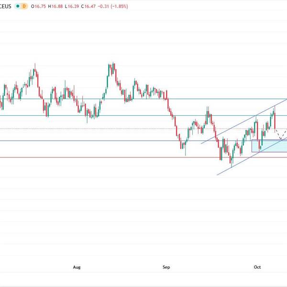Click the Sep label on time axis
The width and height of the screenshot is (287, 287).
coord(166,267)
